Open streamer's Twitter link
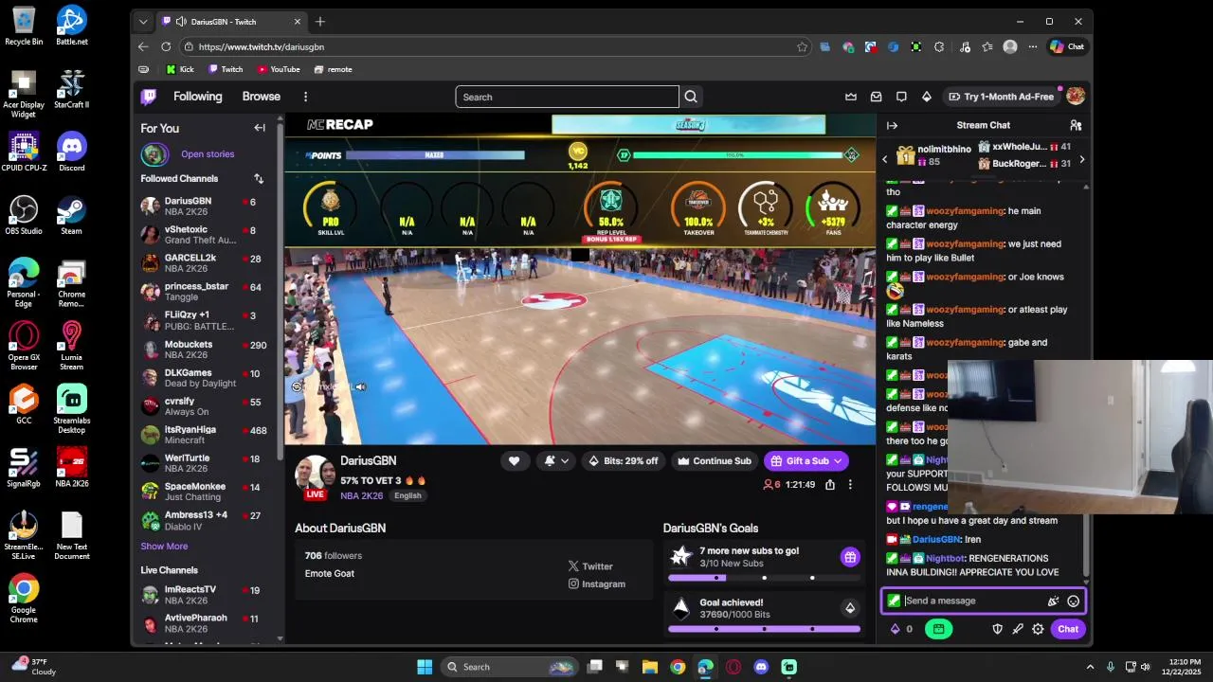 tap(590, 566)
